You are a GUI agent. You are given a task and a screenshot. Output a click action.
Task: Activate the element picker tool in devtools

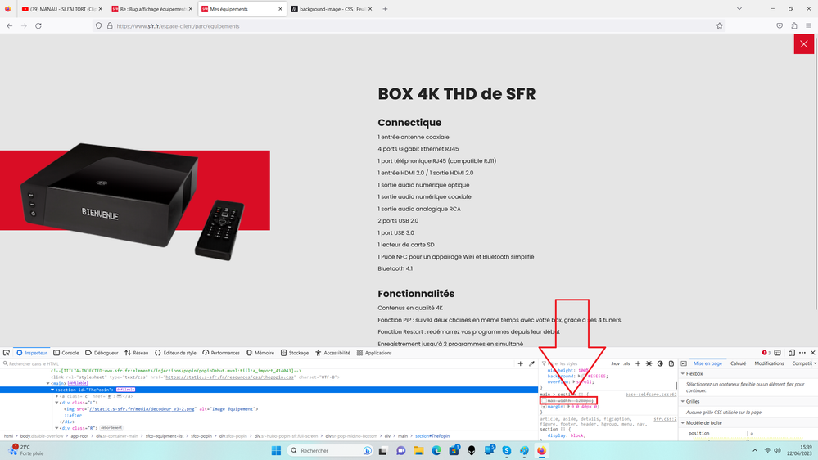(x=7, y=353)
